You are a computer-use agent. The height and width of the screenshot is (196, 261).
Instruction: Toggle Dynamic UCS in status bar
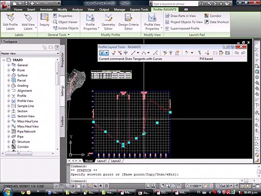click(90, 186)
